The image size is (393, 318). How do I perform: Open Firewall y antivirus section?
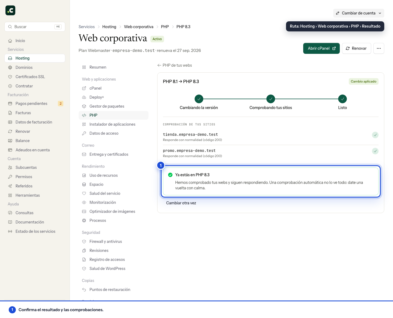[114, 242]
